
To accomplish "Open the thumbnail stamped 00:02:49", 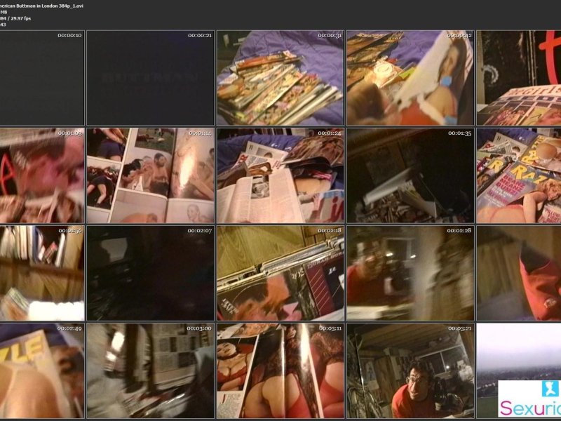I will click(42, 371).
